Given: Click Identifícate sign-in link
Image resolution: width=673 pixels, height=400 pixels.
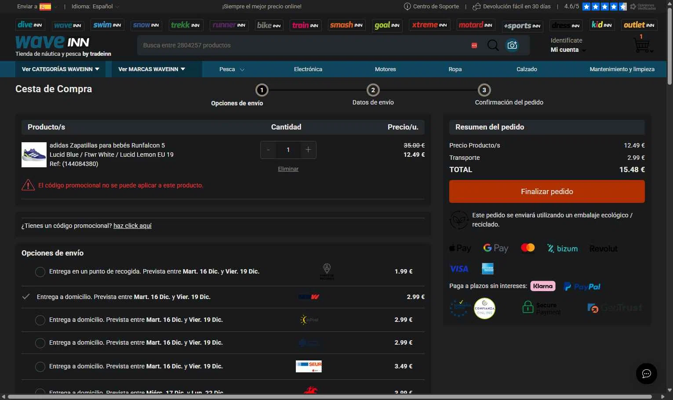Looking at the screenshot, I should [566, 40].
